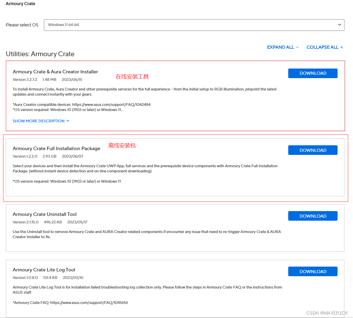Click the plus icon next to COLLAPSE ALL
The width and height of the screenshot is (353, 318).
[341, 47]
